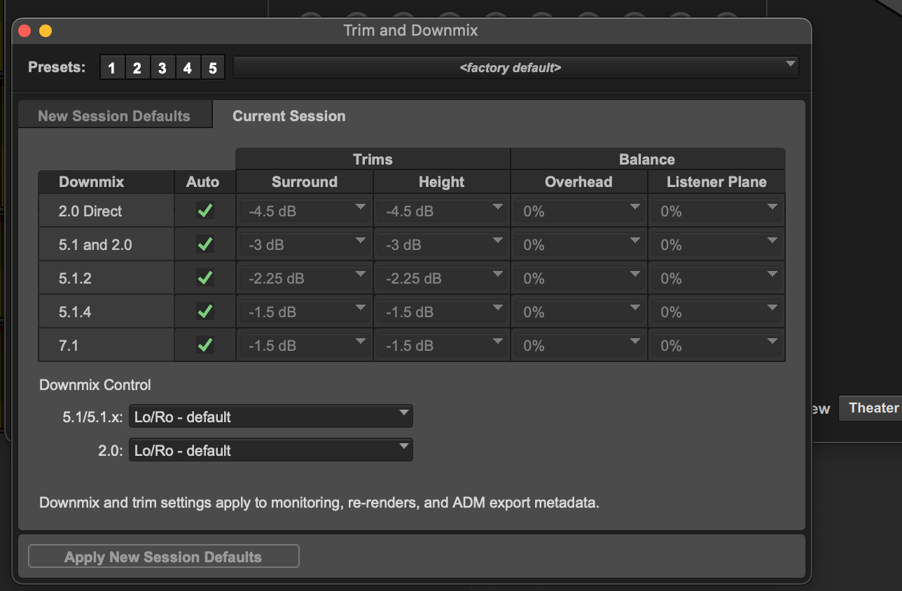Select preset 5 button
This screenshot has height=591, width=902.
[213, 68]
